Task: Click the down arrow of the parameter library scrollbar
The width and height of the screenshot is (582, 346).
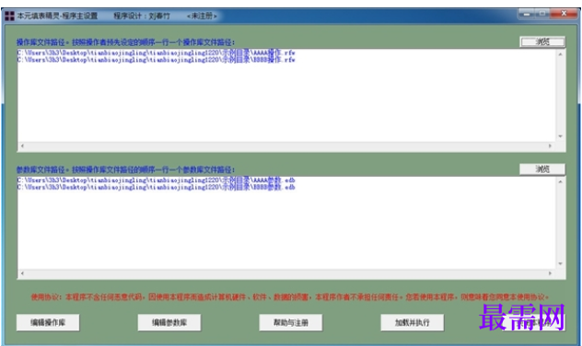Action: 561,264
